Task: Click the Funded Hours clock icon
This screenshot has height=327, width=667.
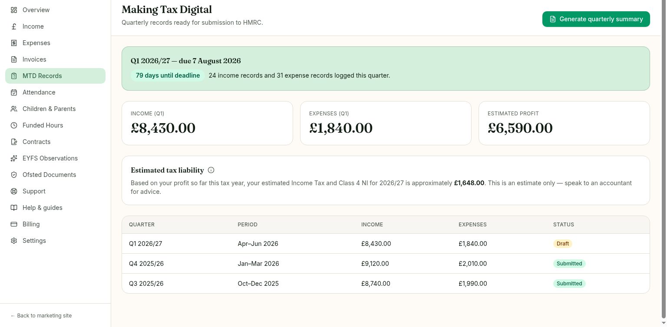Action: point(14,125)
